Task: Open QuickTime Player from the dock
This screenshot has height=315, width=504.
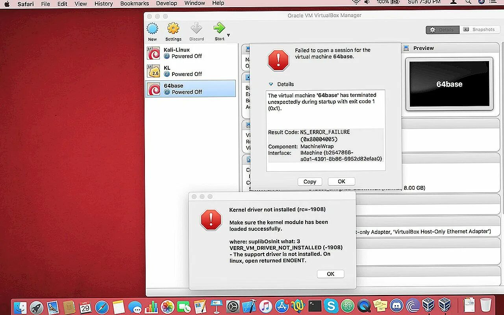Action: pos(364,306)
